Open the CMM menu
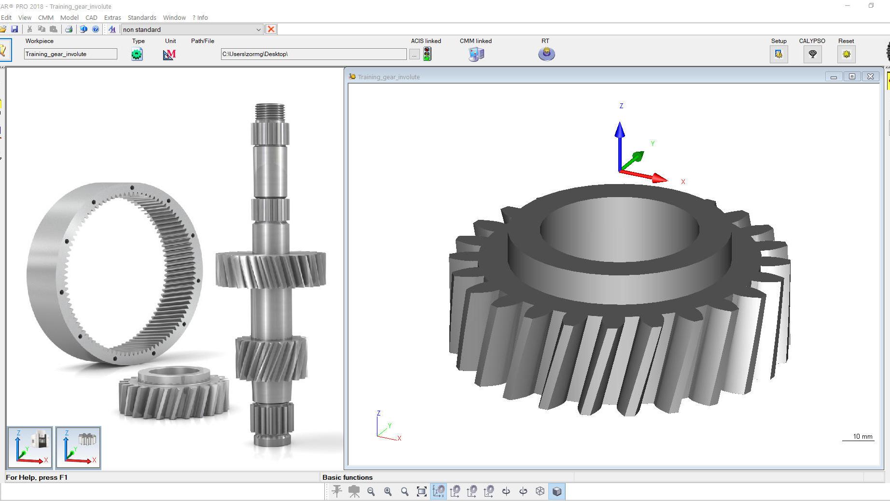The height and width of the screenshot is (501, 890). (46, 17)
